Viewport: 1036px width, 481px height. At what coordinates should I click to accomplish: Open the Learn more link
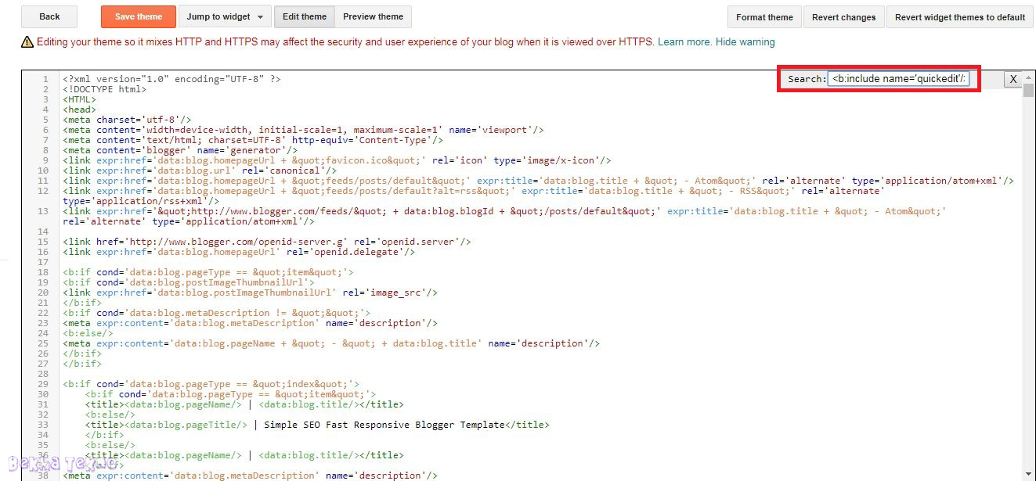pos(684,42)
